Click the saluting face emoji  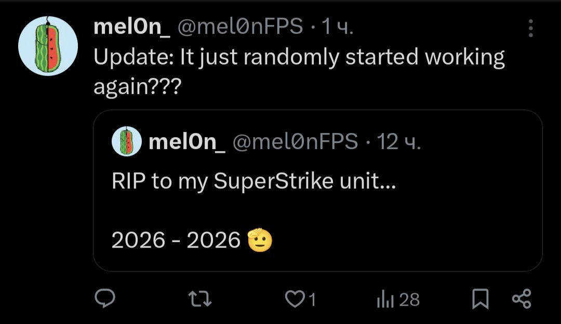coord(260,240)
